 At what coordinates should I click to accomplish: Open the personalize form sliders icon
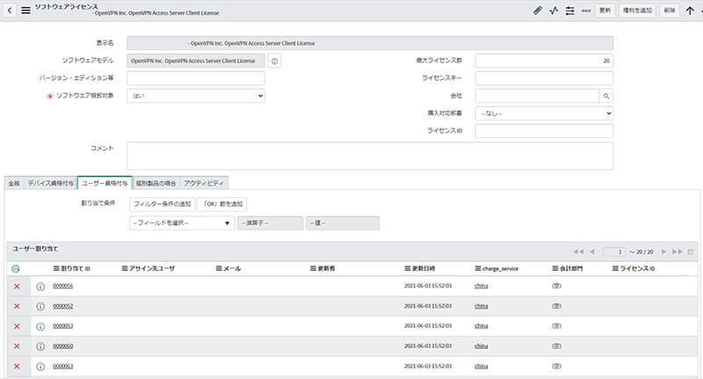tap(569, 11)
